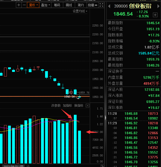This screenshot has width=161, height=167.
Task: Zoom out chart with minus button
Action: click(x=24, y=5)
